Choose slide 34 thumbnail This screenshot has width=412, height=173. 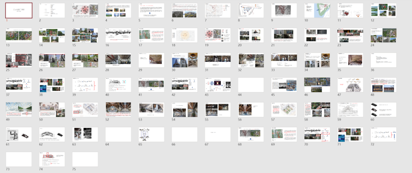click(317, 60)
